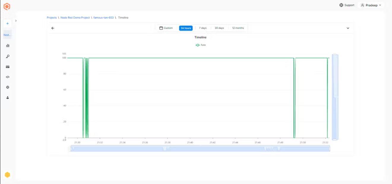Click the lifebuoy help icon in sidebar

[8, 87]
